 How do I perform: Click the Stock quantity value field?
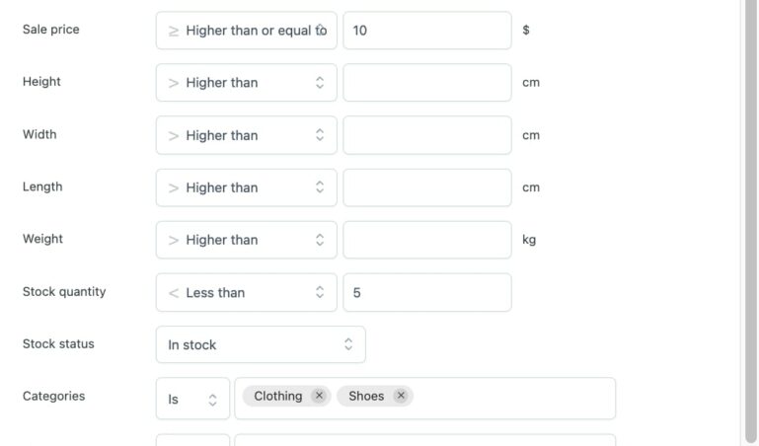pos(426,292)
